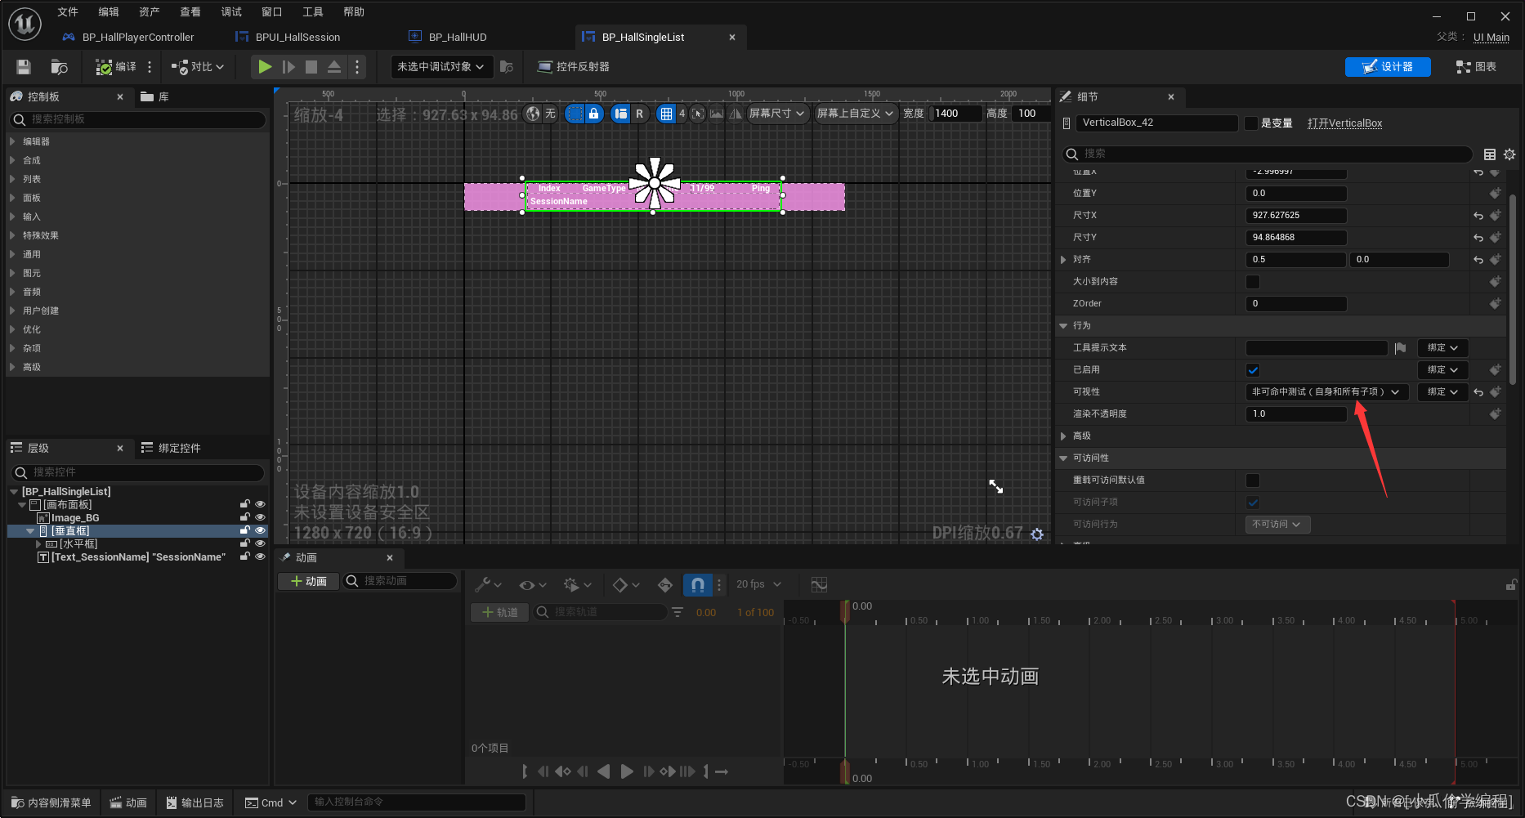
Task: Open the File menu
Action: tap(68, 11)
